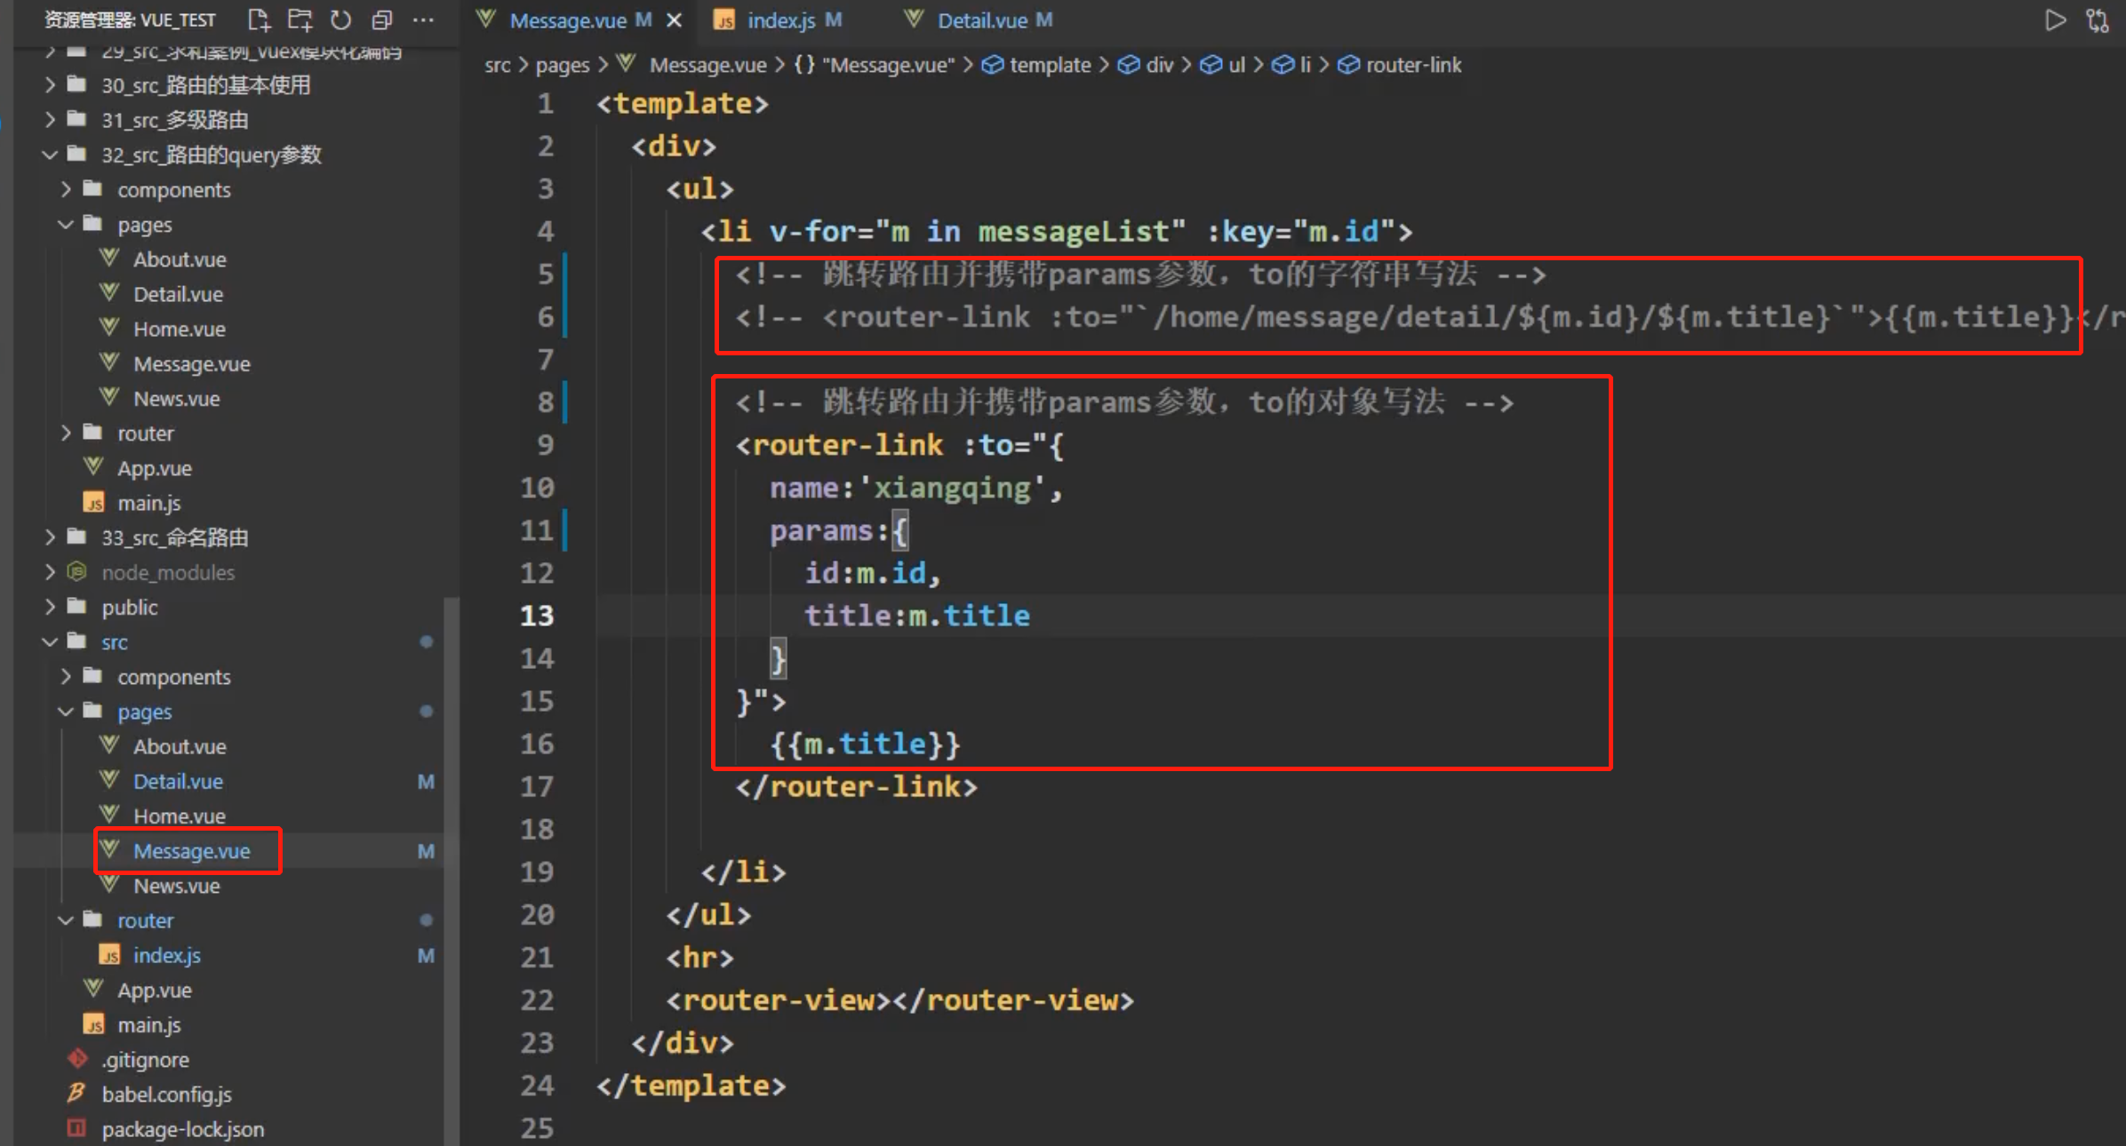The height and width of the screenshot is (1146, 2126).
Task: Expand components folder under src
Action: pyautogui.click(x=173, y=677)
